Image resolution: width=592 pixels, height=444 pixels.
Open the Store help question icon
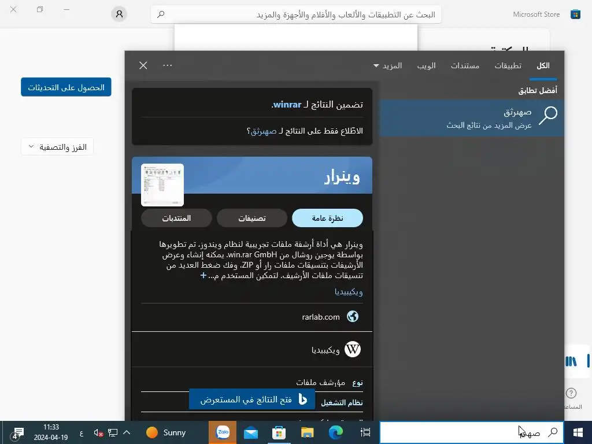(x=571, y=393)
